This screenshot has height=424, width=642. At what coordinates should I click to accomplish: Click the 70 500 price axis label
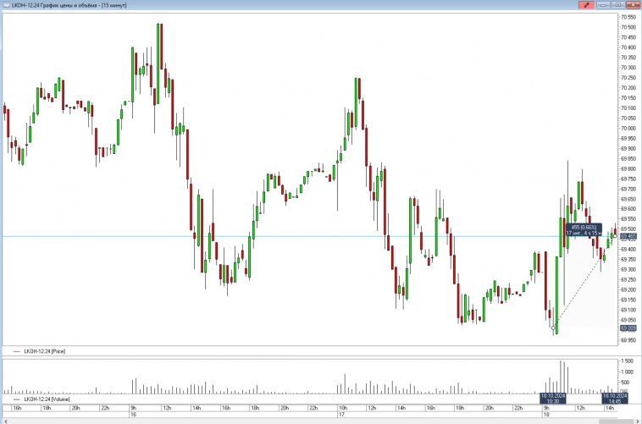[628, 27]
